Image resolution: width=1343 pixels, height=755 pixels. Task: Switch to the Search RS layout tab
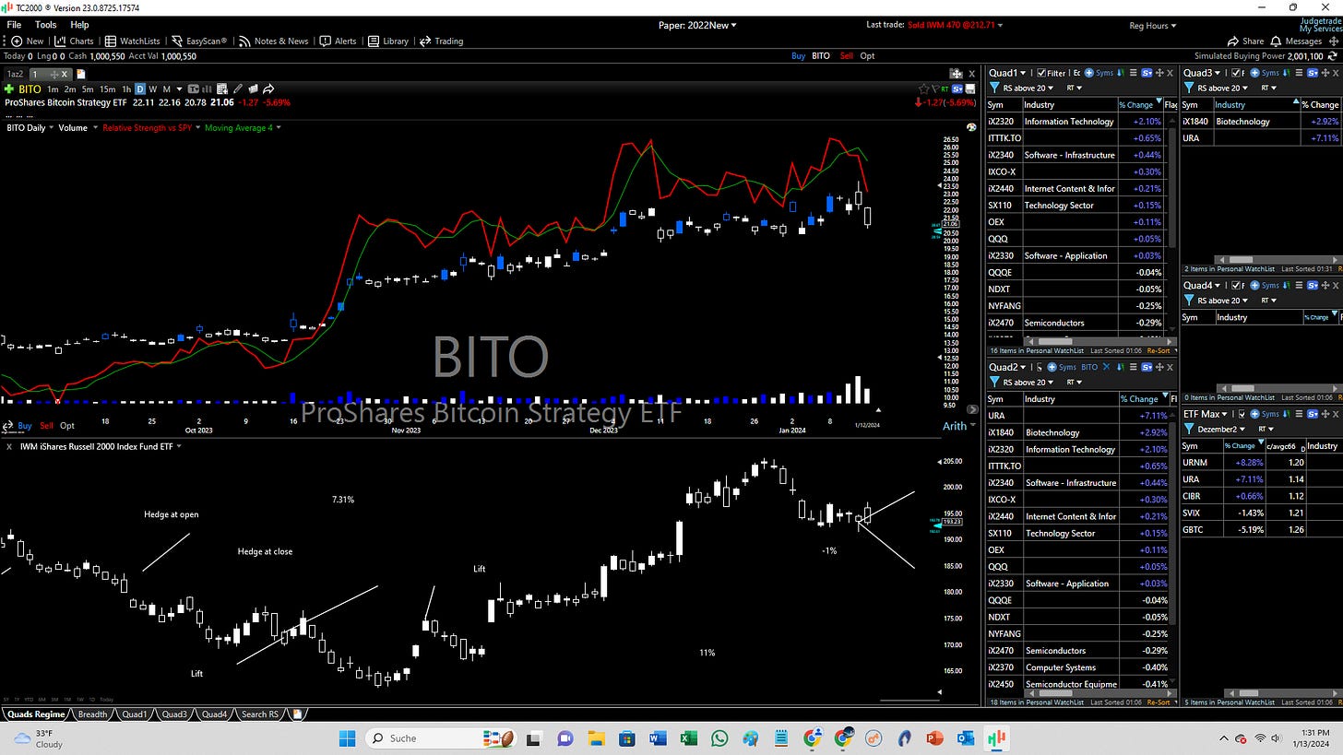pos(259,714)
